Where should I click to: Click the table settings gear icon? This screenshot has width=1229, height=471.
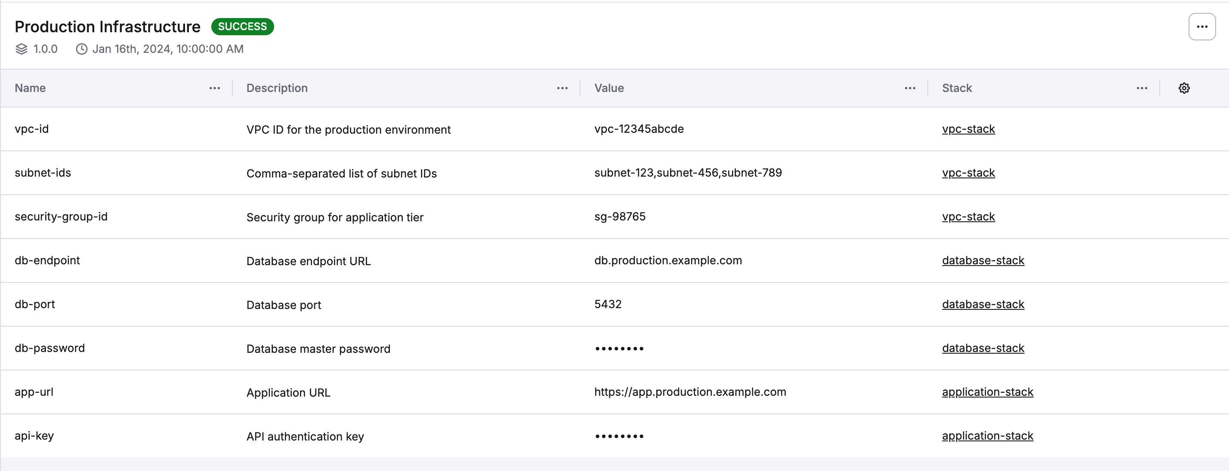tap(1184, 88)
